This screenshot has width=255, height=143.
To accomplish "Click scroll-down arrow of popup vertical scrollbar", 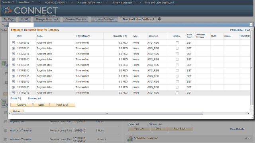I will pos(252,110).
